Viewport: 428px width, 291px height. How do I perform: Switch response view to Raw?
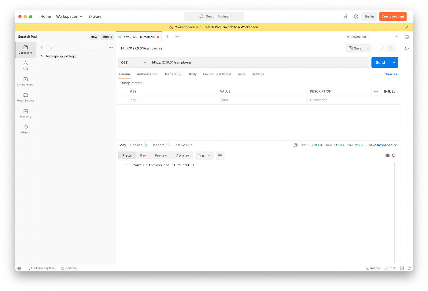[x=143, y=155]
